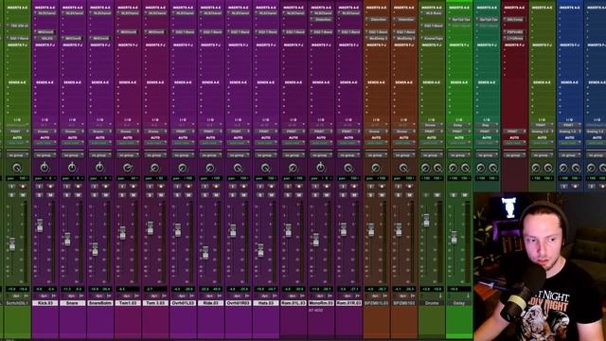Mute the Ride.03 track

pos(216,195)
